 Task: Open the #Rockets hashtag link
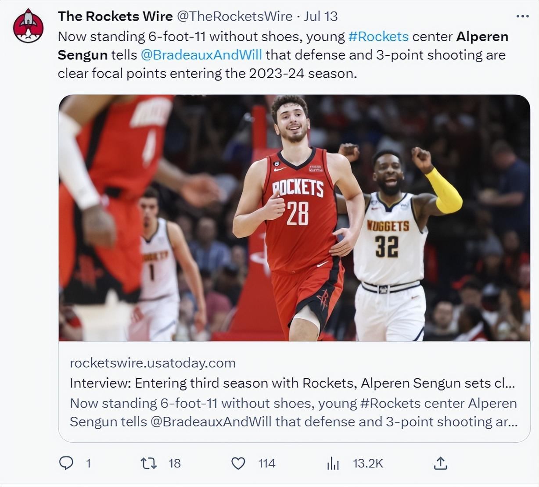pos(378,36)
